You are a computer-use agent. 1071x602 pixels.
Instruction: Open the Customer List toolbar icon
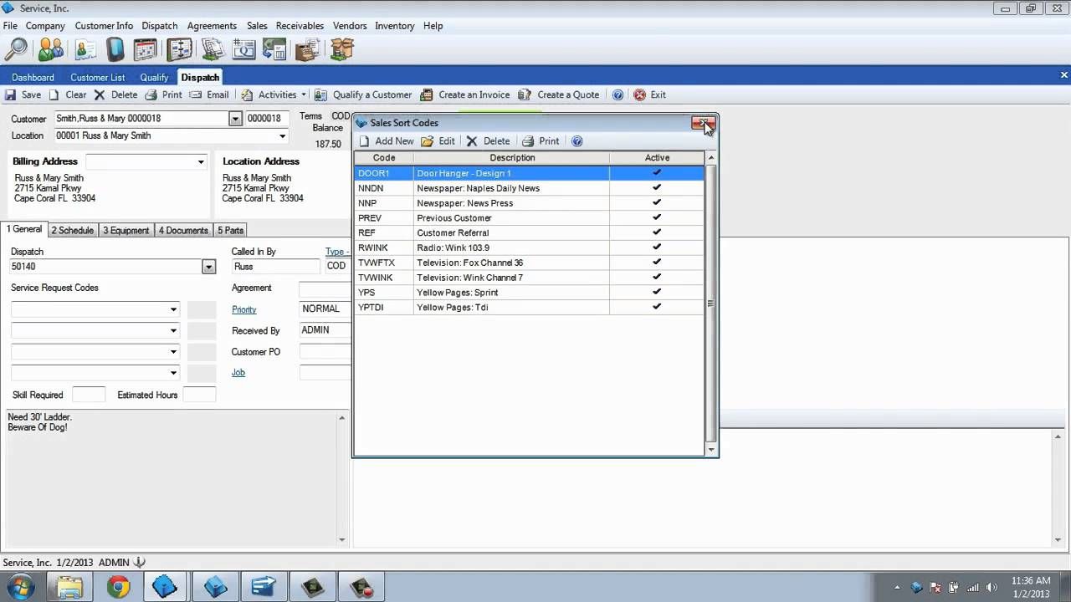pyautogui.click(x=50, y=49)
